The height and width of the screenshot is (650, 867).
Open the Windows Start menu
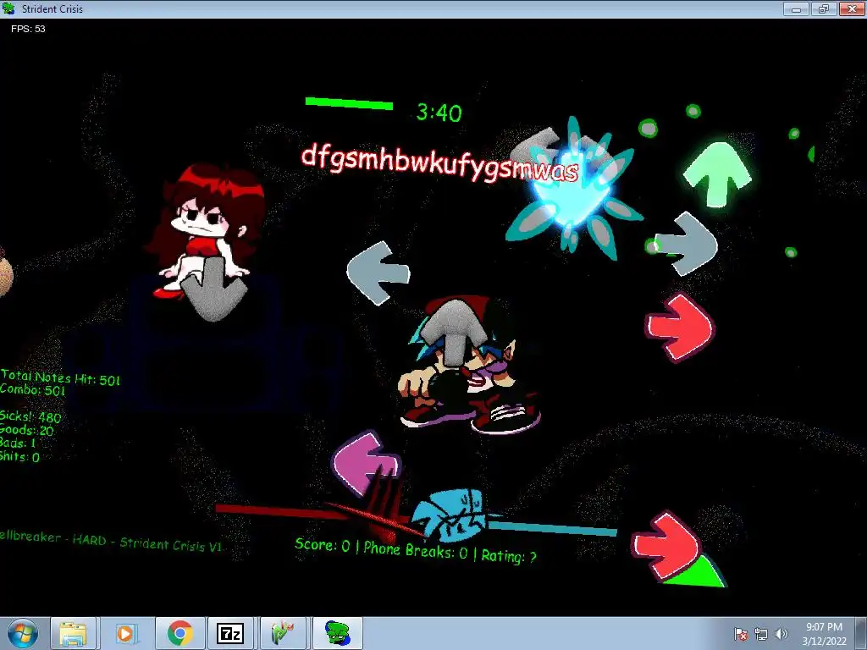coord(21,633)
